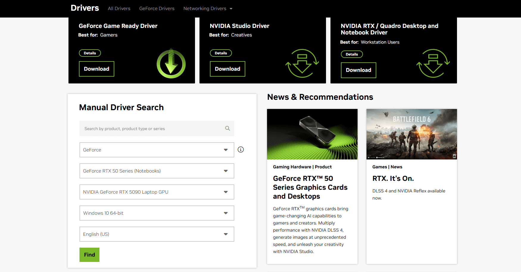This screenshot has height=272, width=521.
Task: View Details for GeForce Game Ready Driver
Action: [x=90, y=53]
